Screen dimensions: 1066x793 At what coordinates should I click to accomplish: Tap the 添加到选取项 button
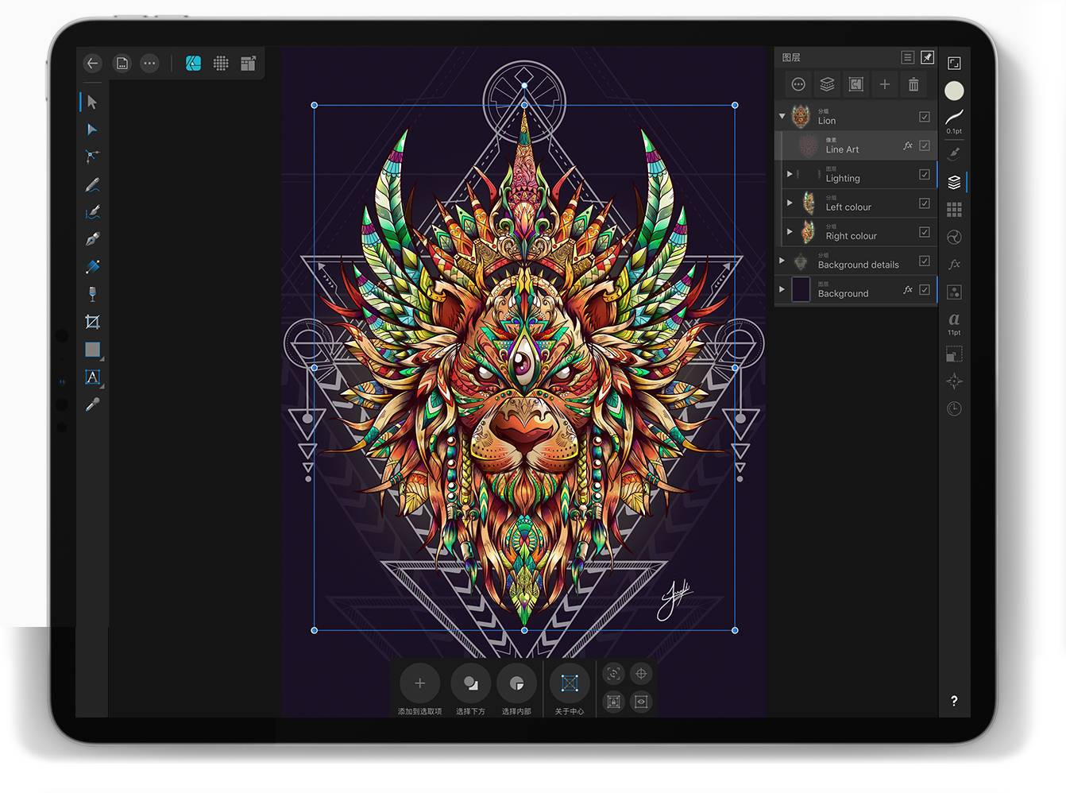tap(419, 683)
